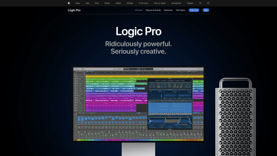The image size is (277, 156).
Task: Click the Logic Pro local nav title
Action: click(x=74, y=10)
